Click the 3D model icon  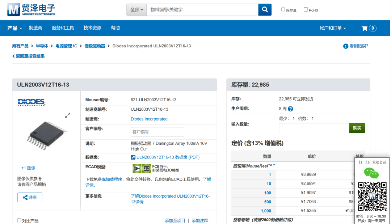146,168
